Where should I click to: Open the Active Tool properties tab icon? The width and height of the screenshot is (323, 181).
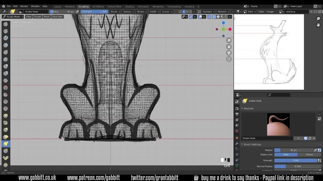tap(237, 101)
